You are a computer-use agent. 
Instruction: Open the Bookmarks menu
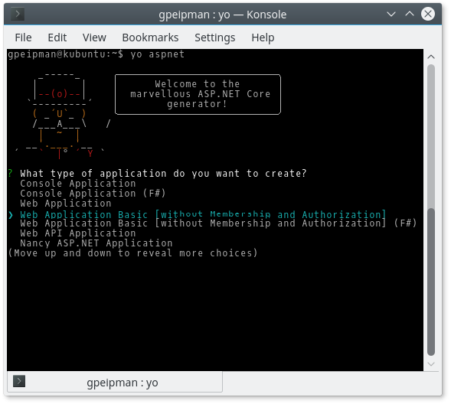pos(150,37)
